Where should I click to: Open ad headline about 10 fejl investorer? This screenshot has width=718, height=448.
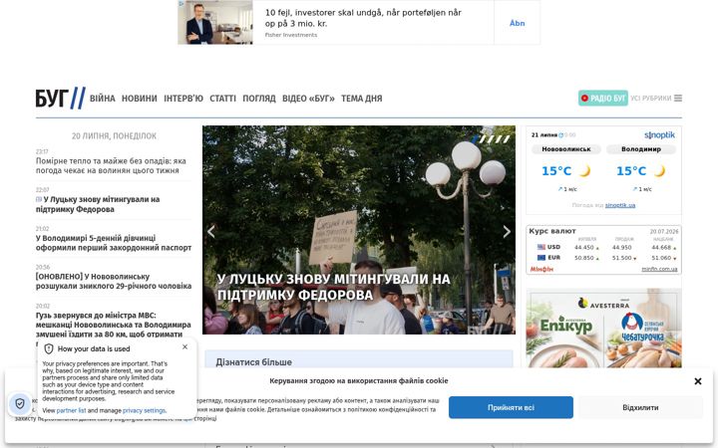[363, 18]
